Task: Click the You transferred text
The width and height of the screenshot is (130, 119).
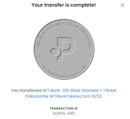Action: 26,90
